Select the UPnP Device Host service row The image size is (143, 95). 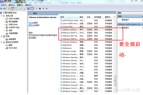tap(86, 20)
